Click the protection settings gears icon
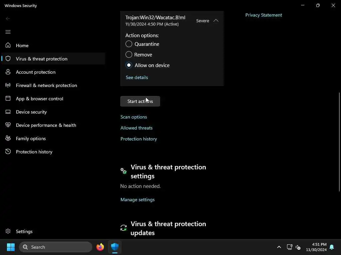 click(x=124, y=171)
